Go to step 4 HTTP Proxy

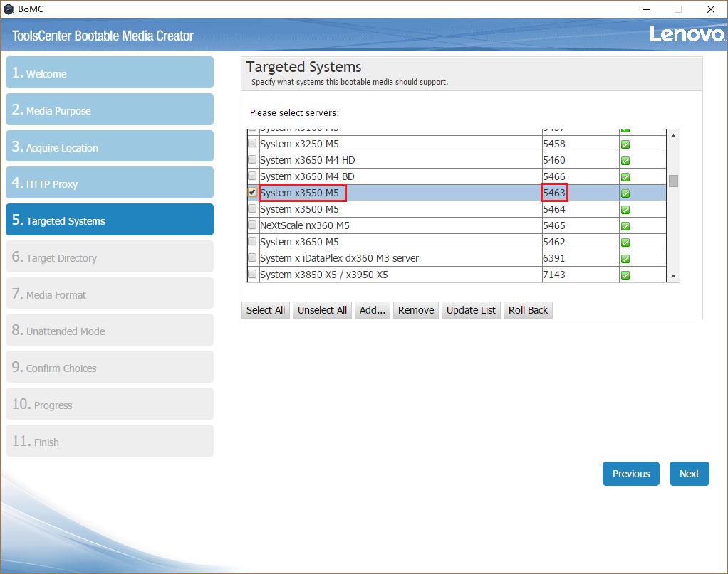[110, 183]
